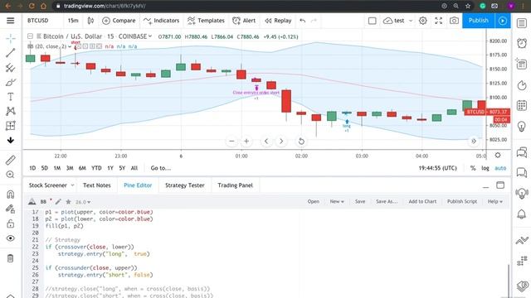Open chart settings gear in top toolbar

(422, 21)
